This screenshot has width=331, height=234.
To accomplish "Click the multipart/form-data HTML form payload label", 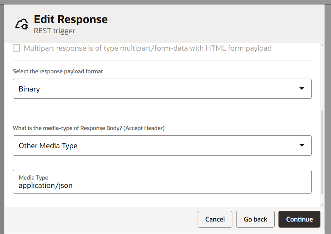I will pos(147,48).
